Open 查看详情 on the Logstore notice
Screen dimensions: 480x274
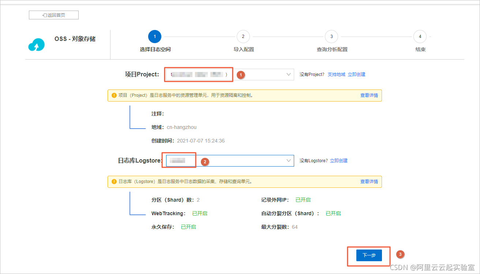[x=369, y=182]
